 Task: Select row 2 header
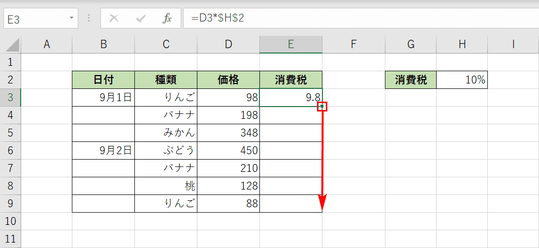tap(10, 80)
